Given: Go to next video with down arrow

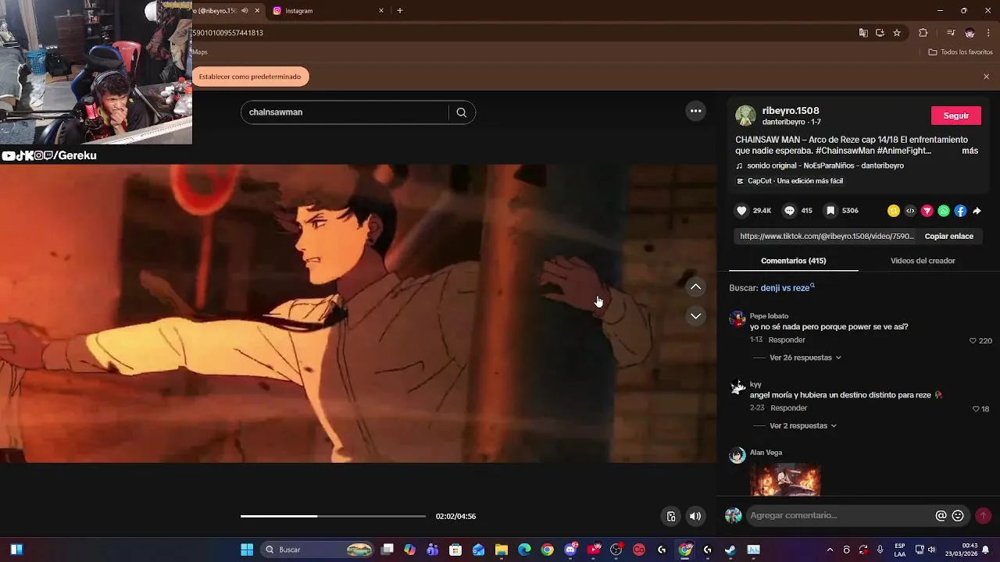Looking at the screenshot, I should tap(695, 316).
